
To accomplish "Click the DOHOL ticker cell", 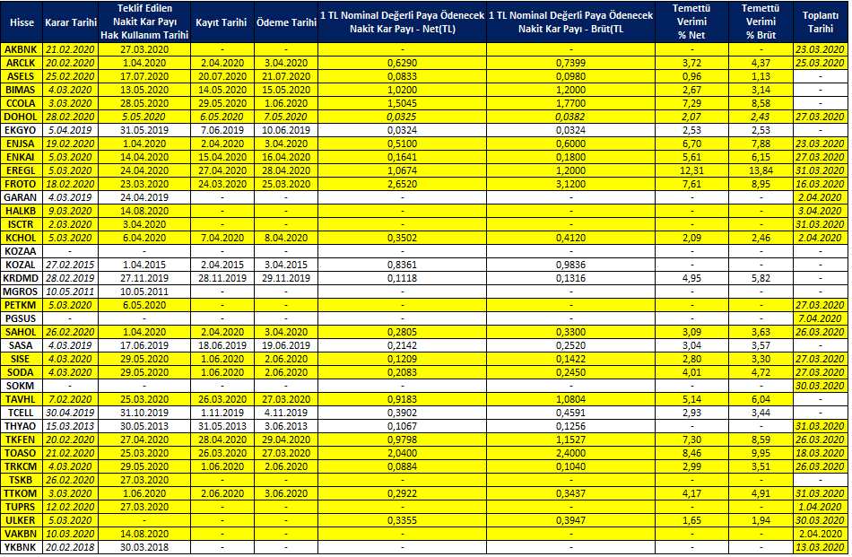I will [22, 117].
